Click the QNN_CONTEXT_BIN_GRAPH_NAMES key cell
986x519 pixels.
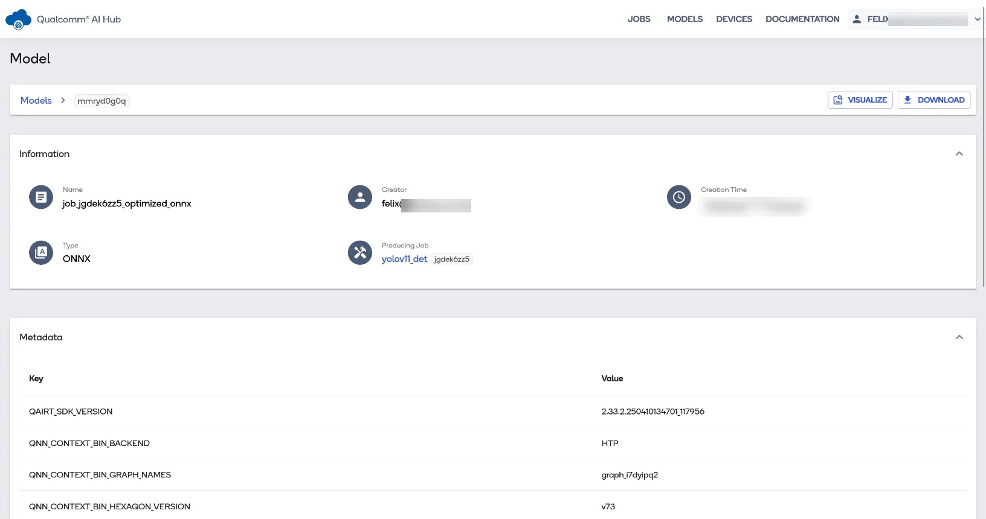tap(100, 475)
